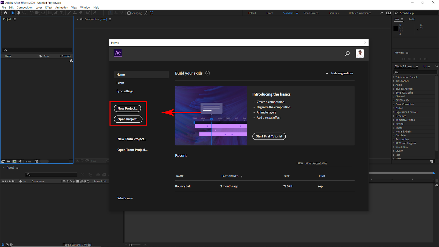
Task: Switch to the Learn tab in Home sidebar
Action: click(120, 83)
